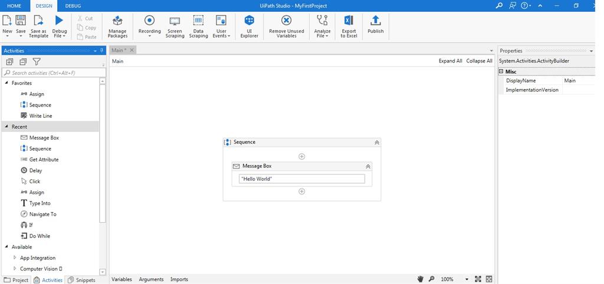
Task: Collapse the Recent group
Action: [x=6, y=127]
